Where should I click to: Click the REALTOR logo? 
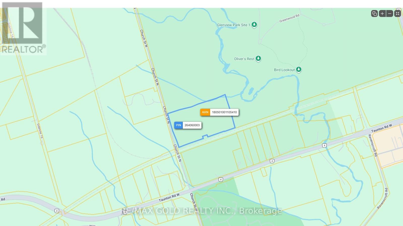pyautogui.click(x=23, y=28)
